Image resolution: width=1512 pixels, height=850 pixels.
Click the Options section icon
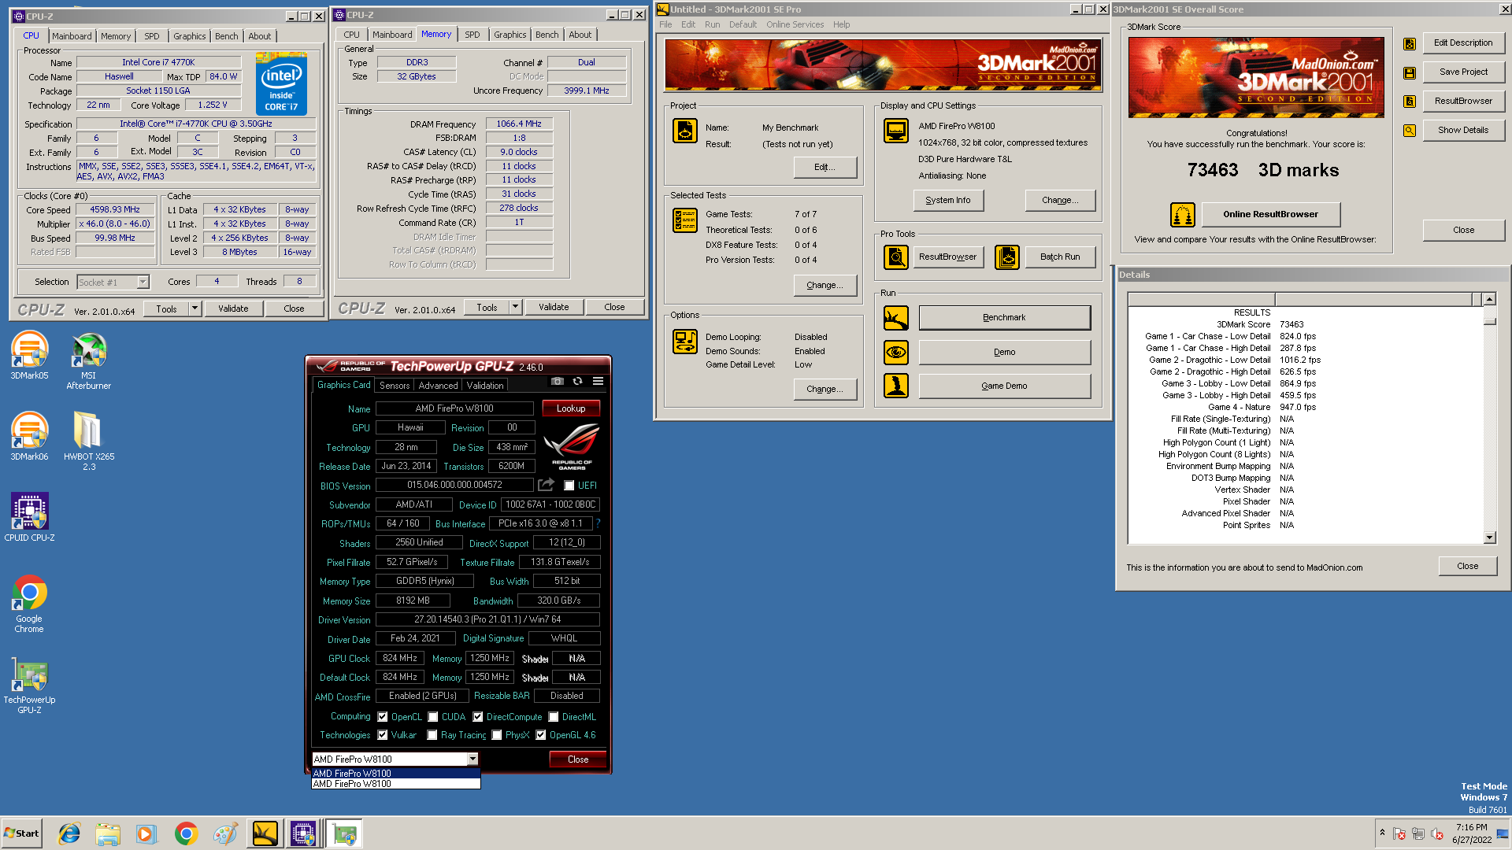pos(684,342)
